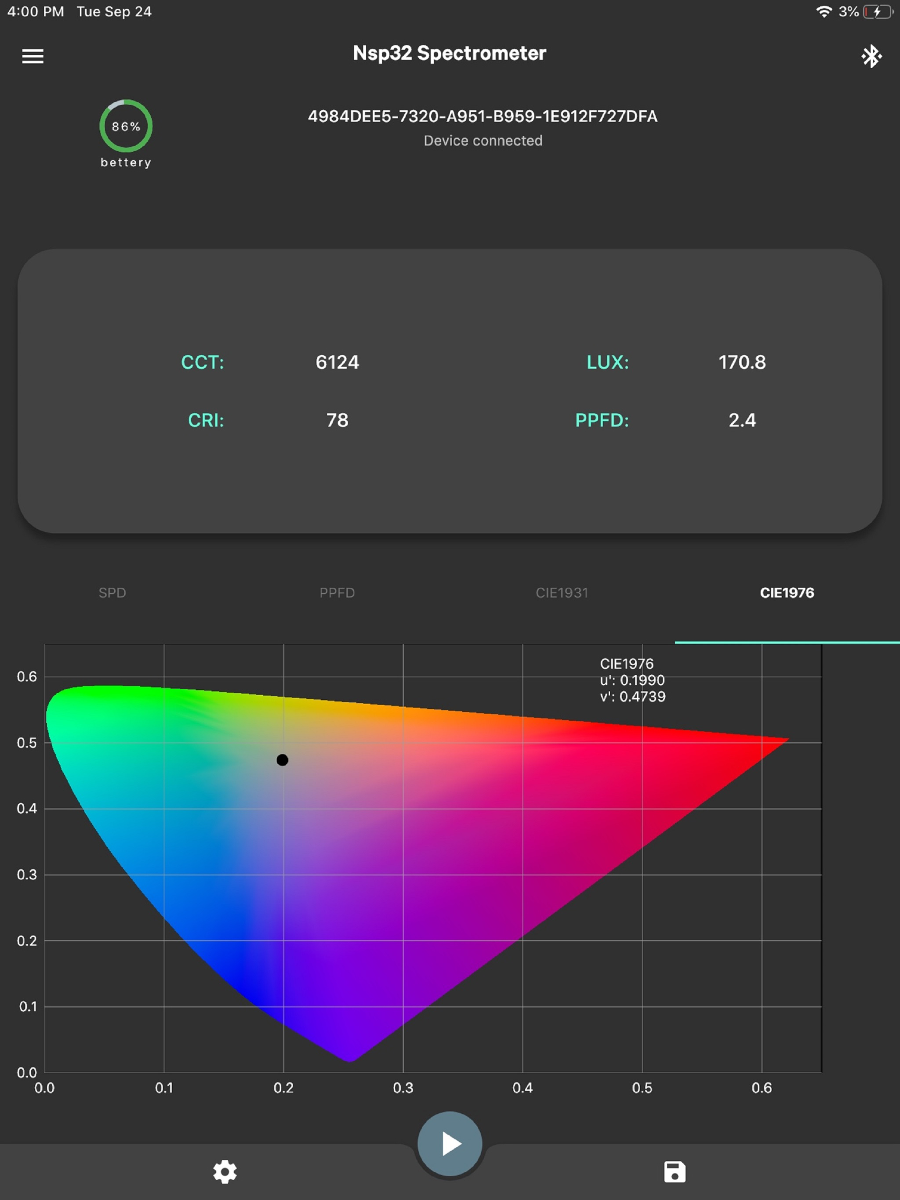Switch to the CIE1931 tab
900x1200 pixels.
click(x=562, y=593)
